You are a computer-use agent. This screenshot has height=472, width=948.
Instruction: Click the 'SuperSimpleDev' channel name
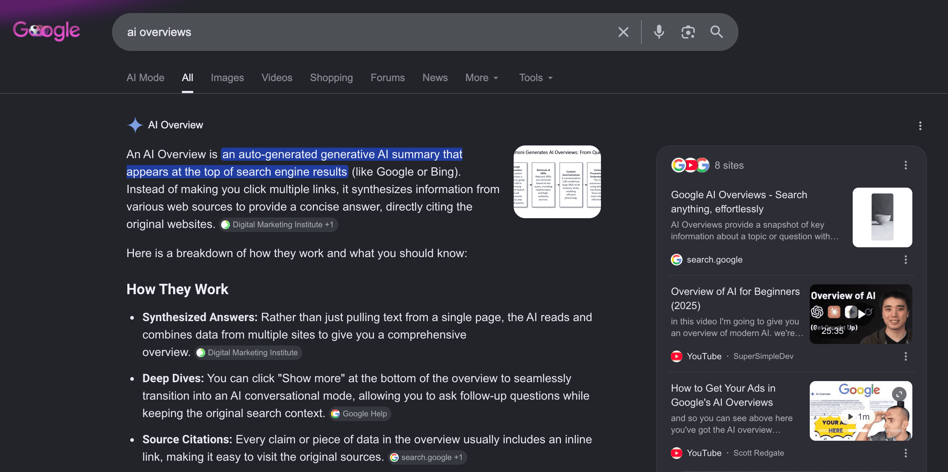tap(763, 356)
